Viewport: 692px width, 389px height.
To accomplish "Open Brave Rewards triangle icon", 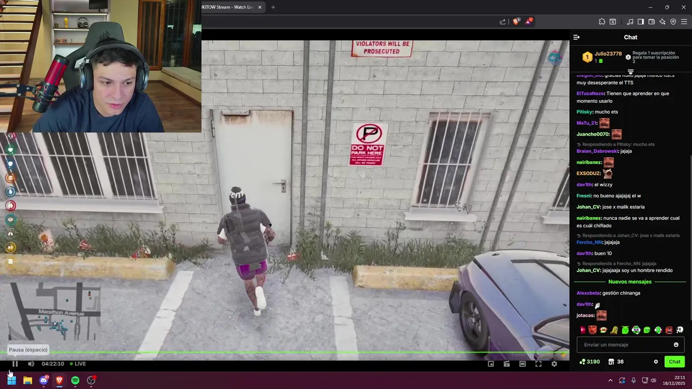I will tap(529, 22).
